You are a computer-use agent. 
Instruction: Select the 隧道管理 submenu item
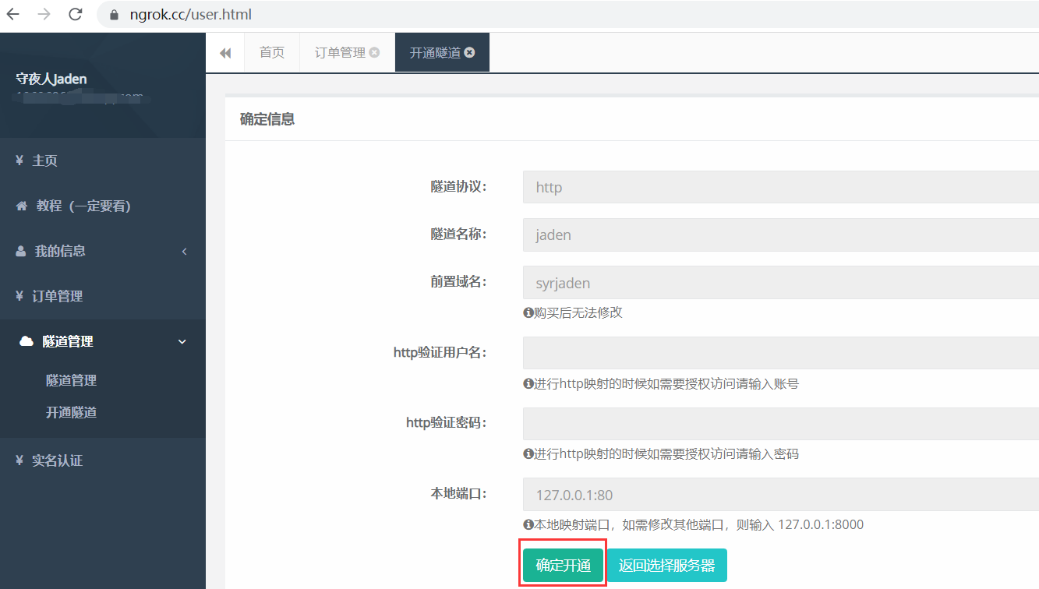tap(71, 380)
